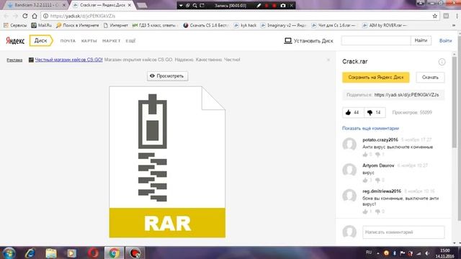Like the file with thumbs-up showing 44
The image size is (461, 259).
(353, 112)
